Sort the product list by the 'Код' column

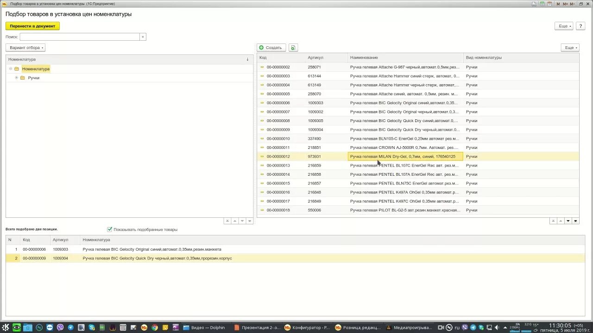point(281,58)
